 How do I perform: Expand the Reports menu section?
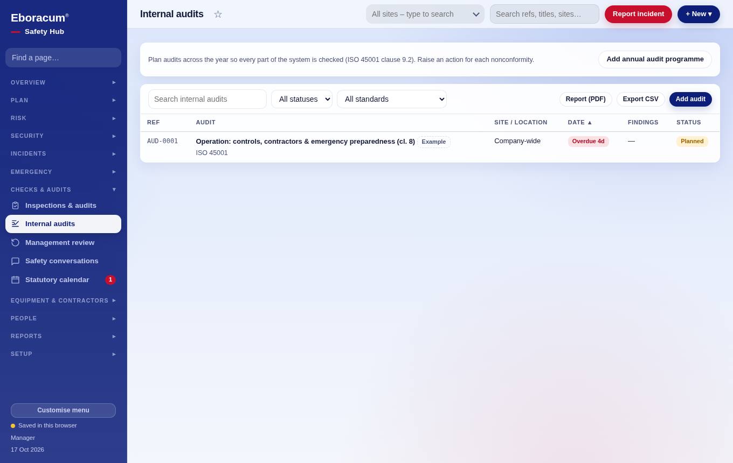click(x=64, y=336)
